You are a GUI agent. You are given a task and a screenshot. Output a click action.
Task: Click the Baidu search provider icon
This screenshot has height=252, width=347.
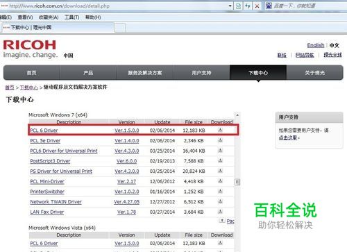[x=269, y=6]
